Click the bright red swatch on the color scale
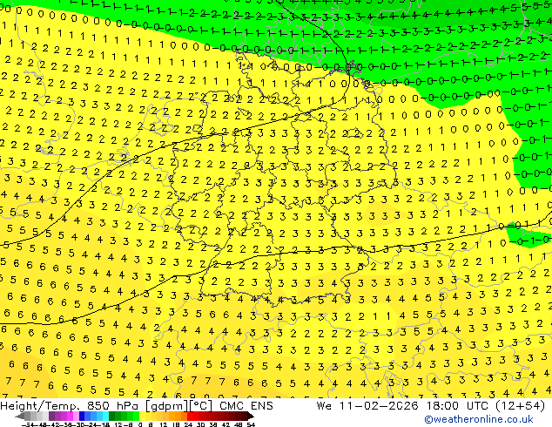This screenshot has width=552, height=427. click(190, 417)
